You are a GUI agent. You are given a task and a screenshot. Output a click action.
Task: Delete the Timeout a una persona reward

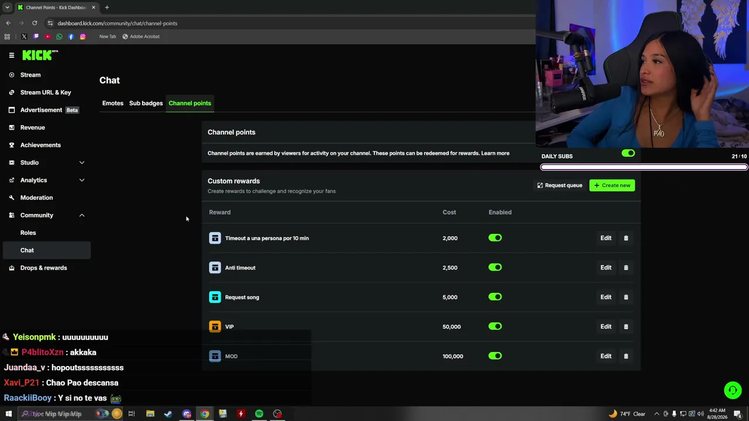pos(626,238)
